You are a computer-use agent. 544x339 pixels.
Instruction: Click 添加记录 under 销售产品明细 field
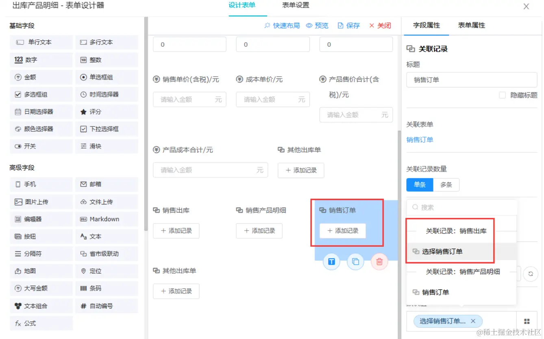click(259, 231)
